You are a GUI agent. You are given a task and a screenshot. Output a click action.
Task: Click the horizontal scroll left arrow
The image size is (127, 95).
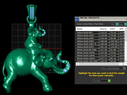(x=77, y=64)
